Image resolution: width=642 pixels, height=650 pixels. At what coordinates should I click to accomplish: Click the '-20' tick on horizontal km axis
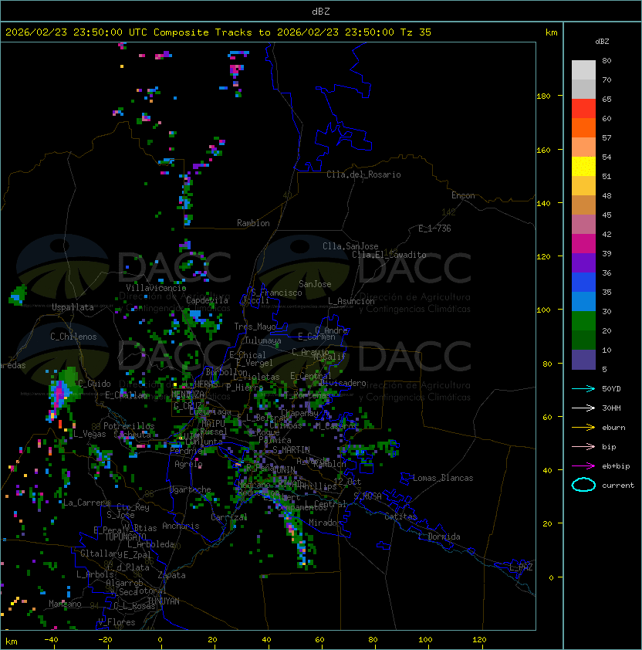pyautogui.click(x=104, y=640)
